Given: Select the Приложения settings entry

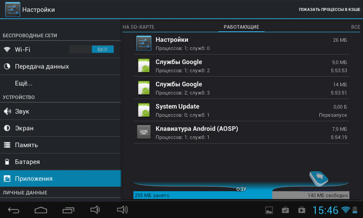Looking at the screenshot, I should click(x=60, y=178).
